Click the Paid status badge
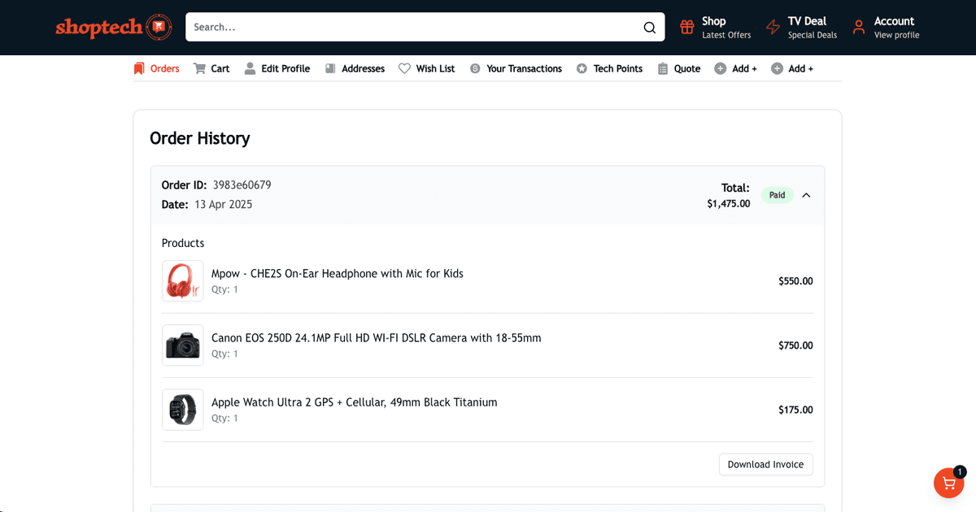The image size is (976, 512). pos(778,195)
